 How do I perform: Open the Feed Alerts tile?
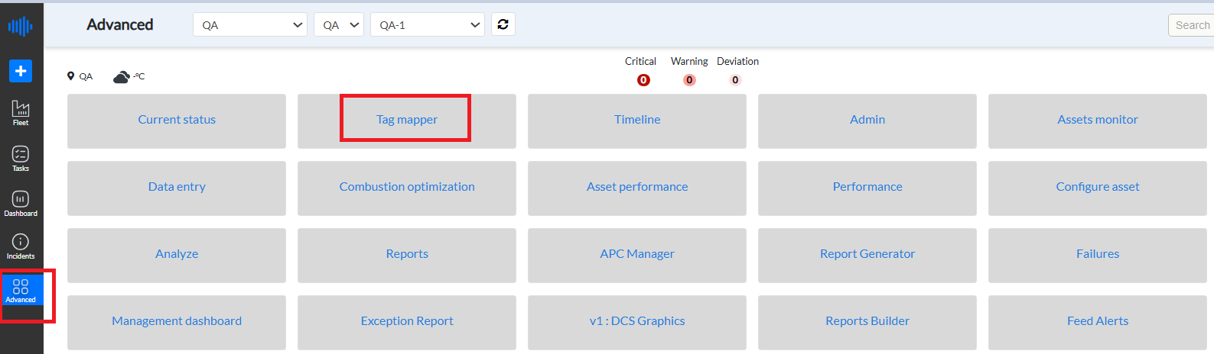pyautogui.click(x=1097, y=321)
